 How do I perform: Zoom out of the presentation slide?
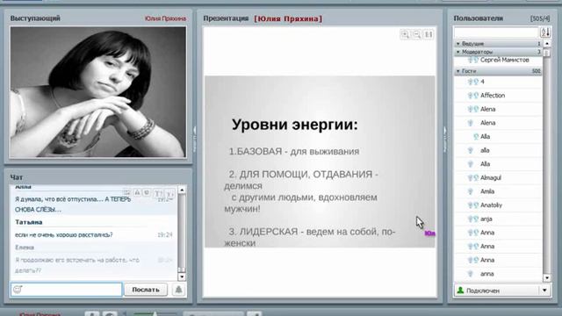tap(417, 35)
